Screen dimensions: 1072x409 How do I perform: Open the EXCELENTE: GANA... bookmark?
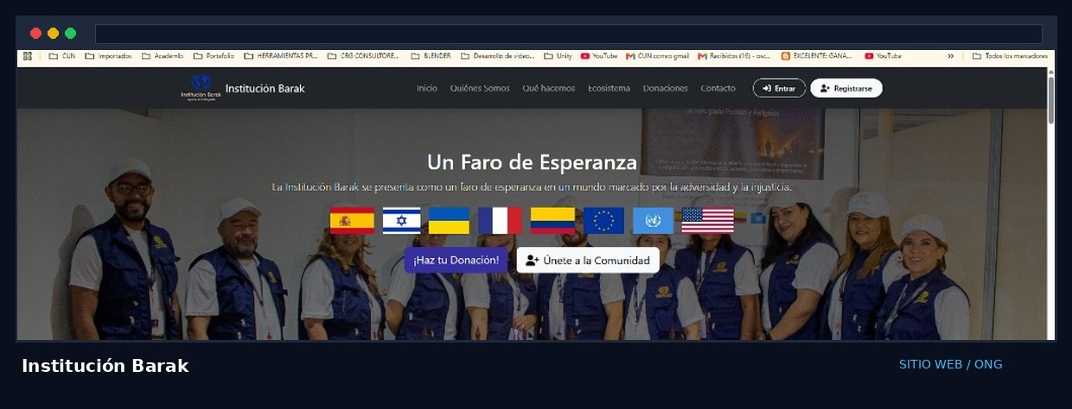point(817,56)
